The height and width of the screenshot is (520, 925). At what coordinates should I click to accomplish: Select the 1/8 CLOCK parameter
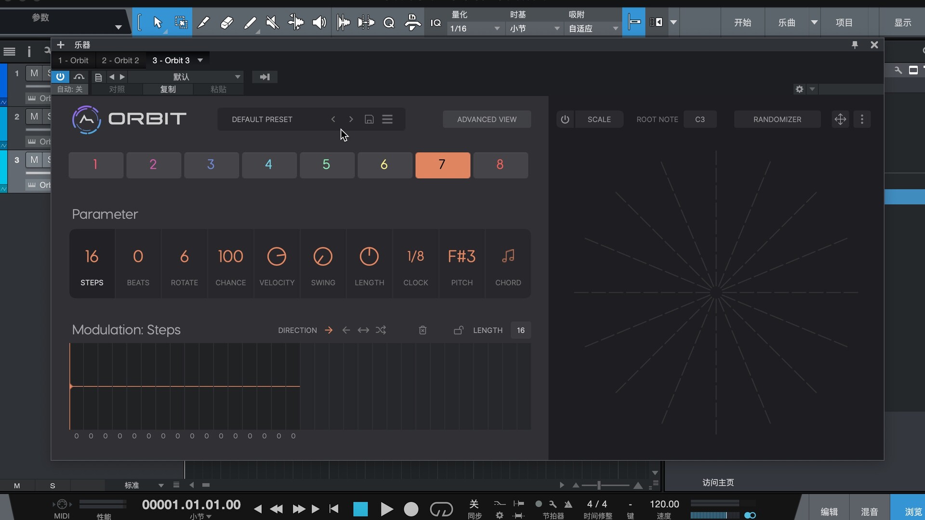[x=416, y=264]
